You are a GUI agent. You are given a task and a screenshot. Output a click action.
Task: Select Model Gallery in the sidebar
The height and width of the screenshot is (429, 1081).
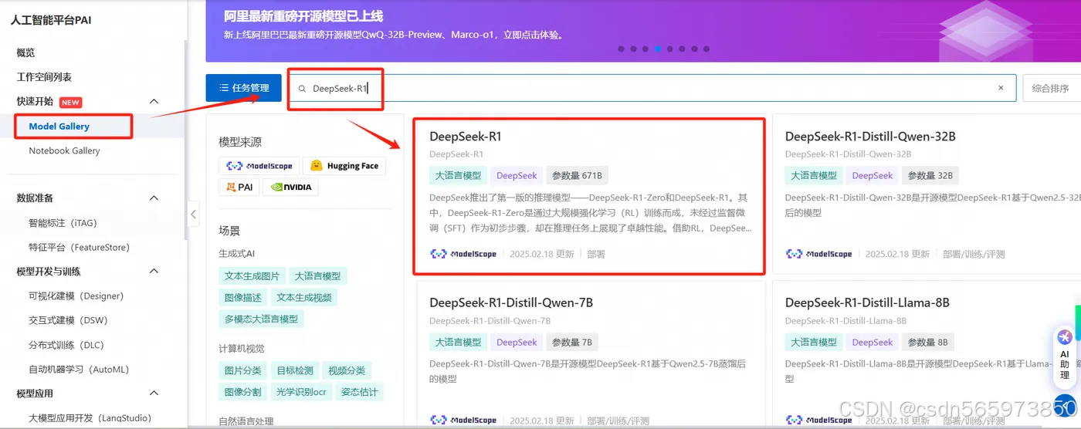pos(59,127)
